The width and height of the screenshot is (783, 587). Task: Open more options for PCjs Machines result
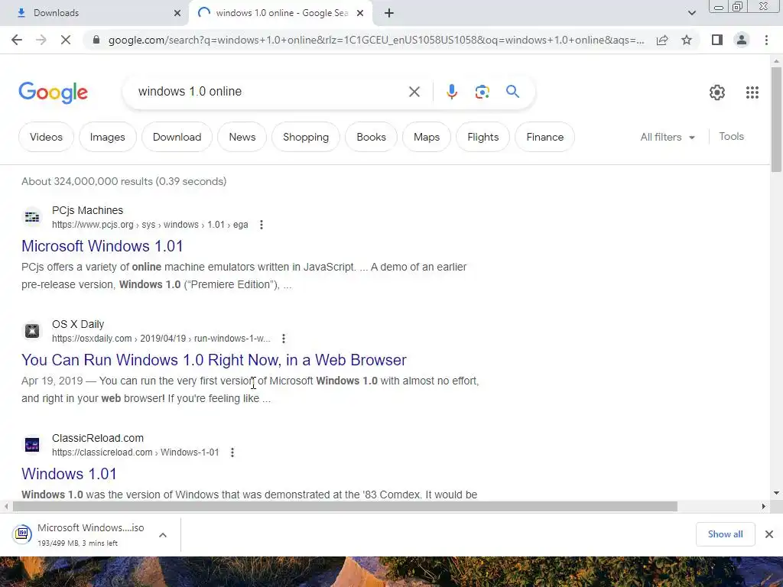pos(262,225)
